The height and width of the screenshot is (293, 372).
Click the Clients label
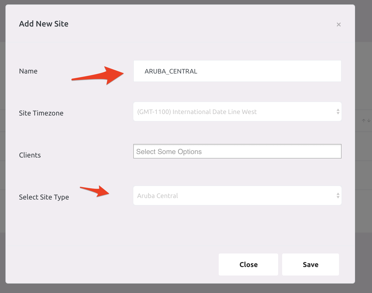[30, 155]
